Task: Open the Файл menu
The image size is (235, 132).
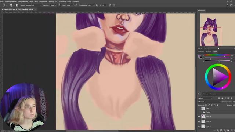Action: pyautogui.click(x=1, y=1)
